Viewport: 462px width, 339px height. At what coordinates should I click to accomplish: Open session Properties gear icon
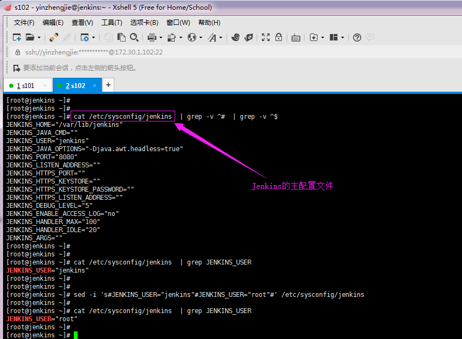[x=85, y=37]
